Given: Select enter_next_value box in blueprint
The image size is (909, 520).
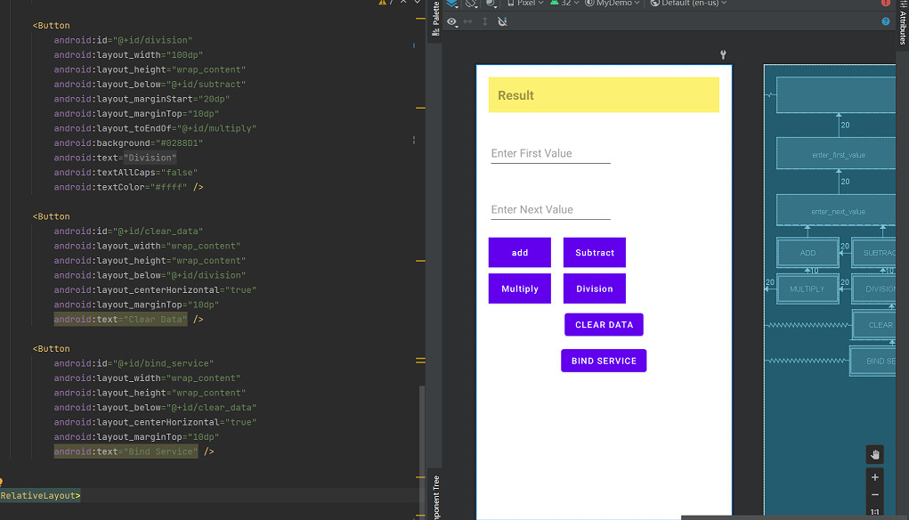Looking at the screenshot, I should coord(836,210).
